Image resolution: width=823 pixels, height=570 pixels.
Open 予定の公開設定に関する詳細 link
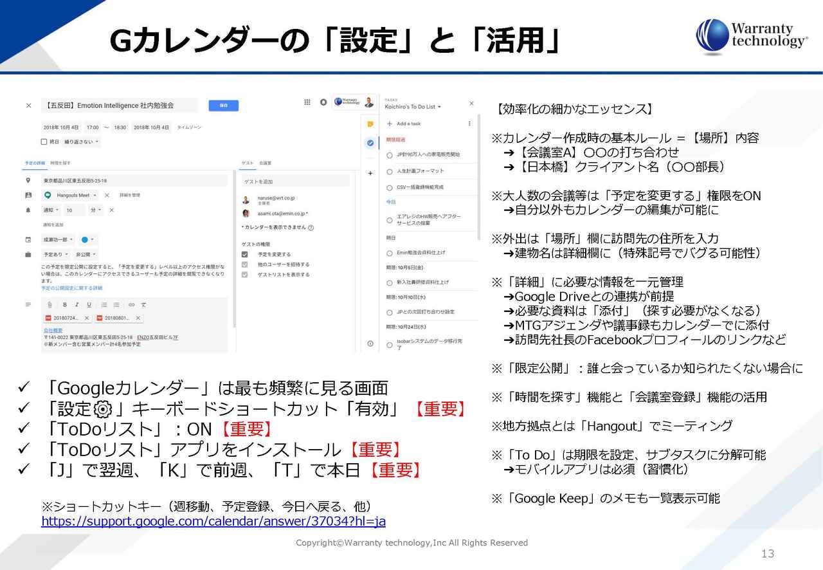click(71, 288)
